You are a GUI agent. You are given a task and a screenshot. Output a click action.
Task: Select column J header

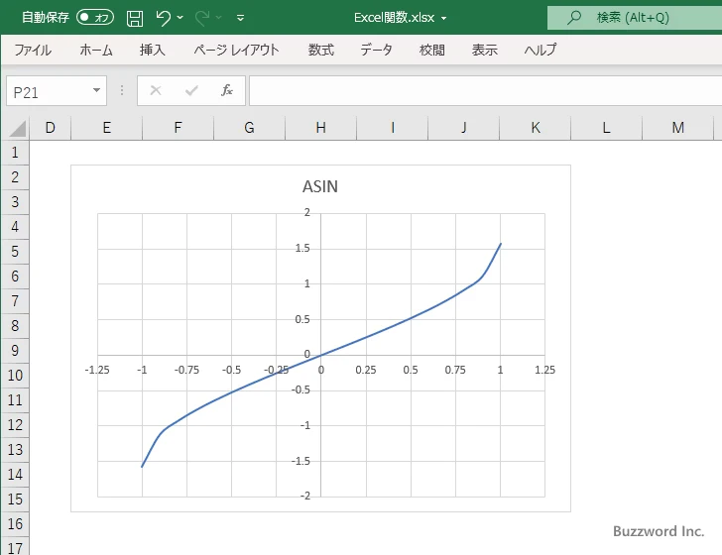click(464, 128)
